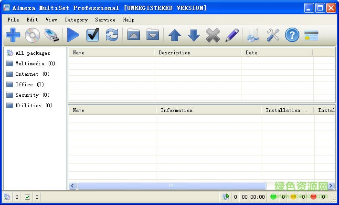The width and height of the screenshot is (339, 205).
Task: Open the Category menu
Action: pyautogui.click(x=76, y=20)
